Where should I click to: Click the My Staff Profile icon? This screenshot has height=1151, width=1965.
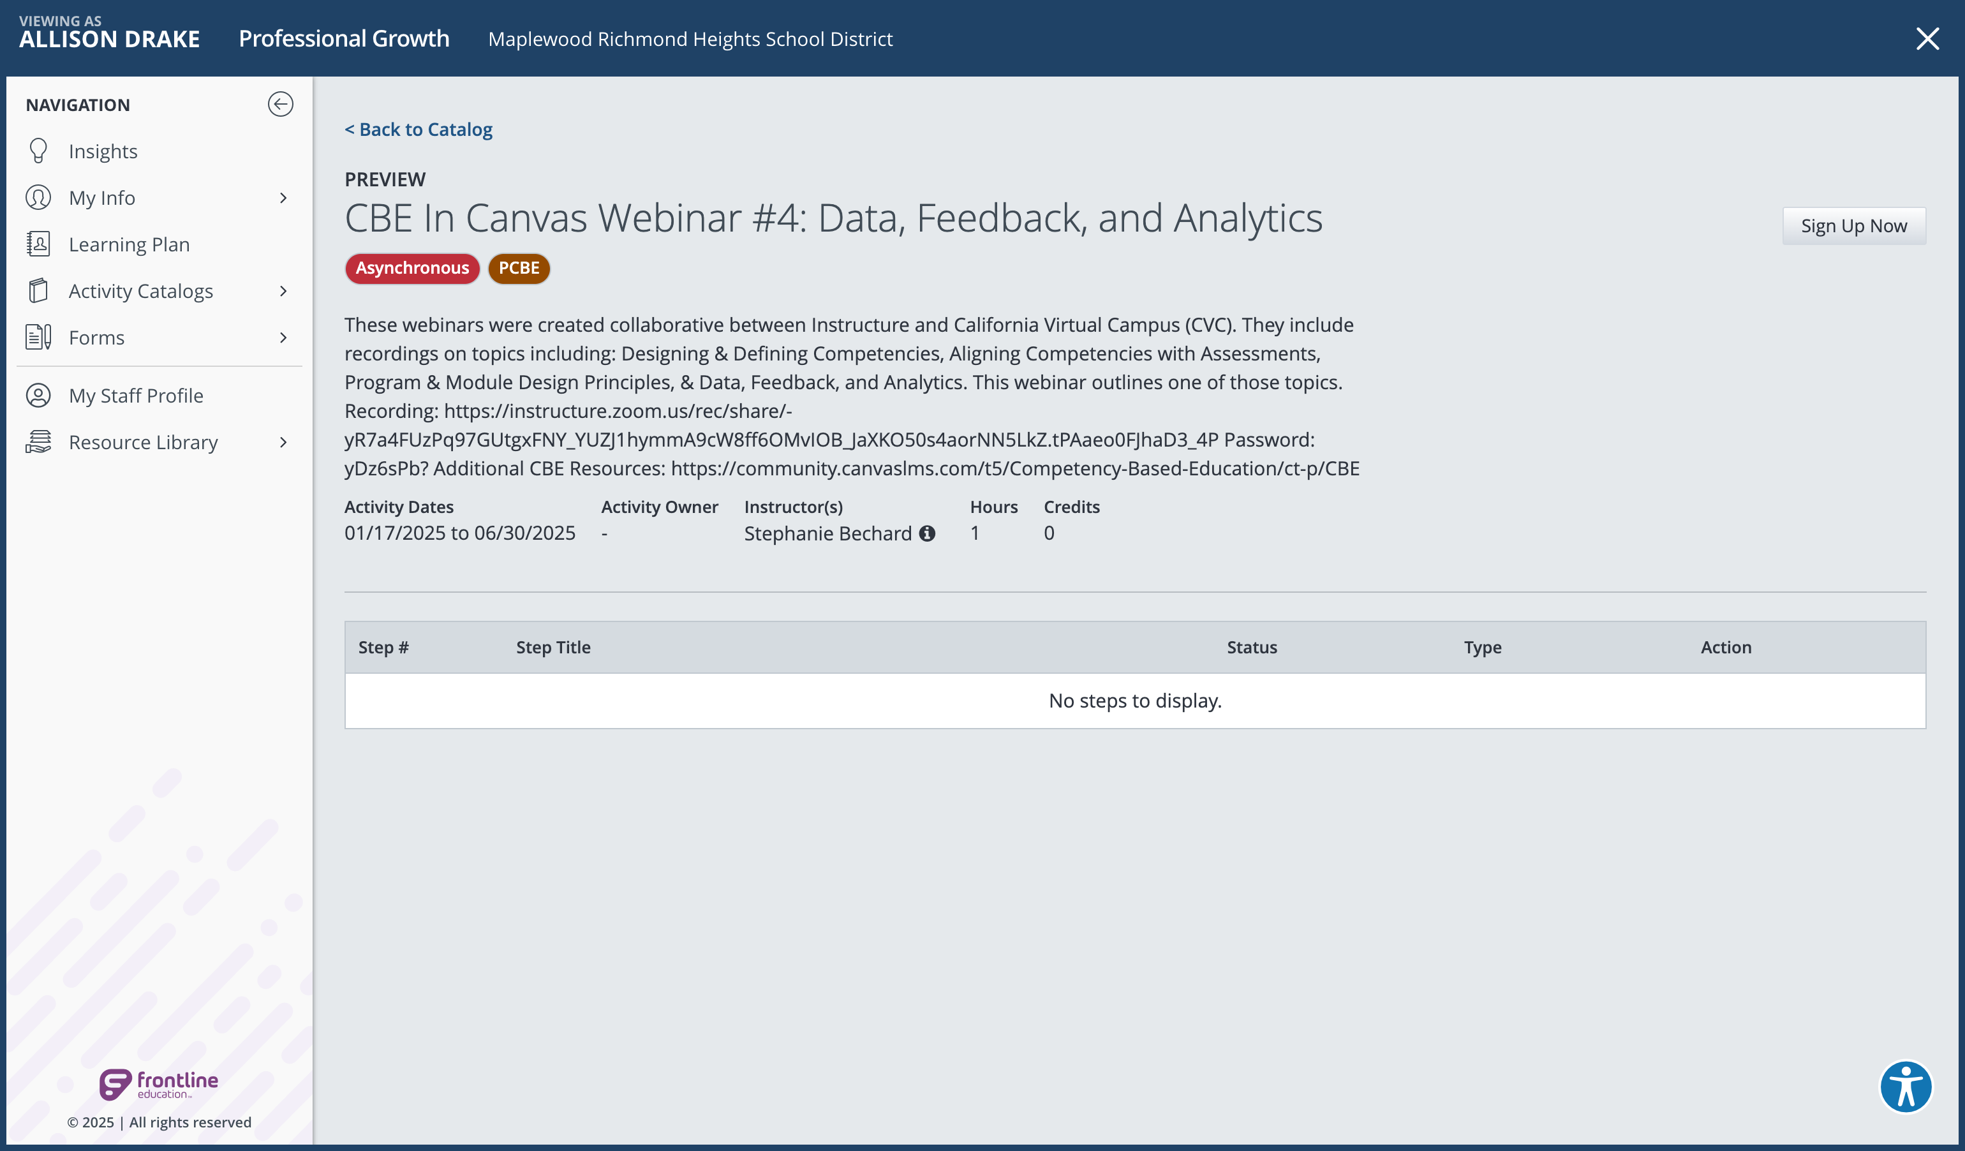(38, 396)
